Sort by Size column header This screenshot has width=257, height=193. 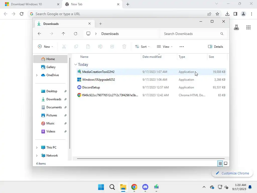point(217,57)
